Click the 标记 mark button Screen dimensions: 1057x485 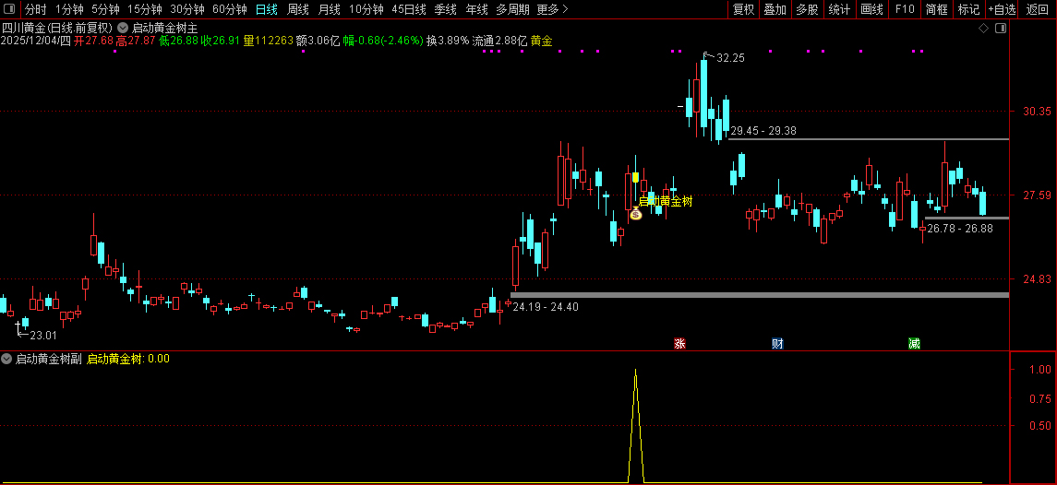click(x=969, y=9)
